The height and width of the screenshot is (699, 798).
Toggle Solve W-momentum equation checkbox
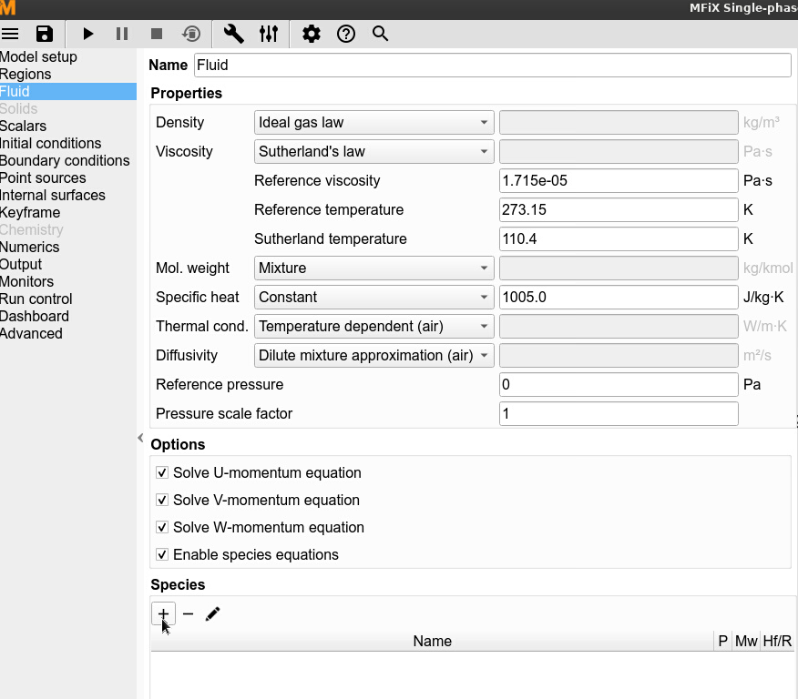(x=162, y=528)
